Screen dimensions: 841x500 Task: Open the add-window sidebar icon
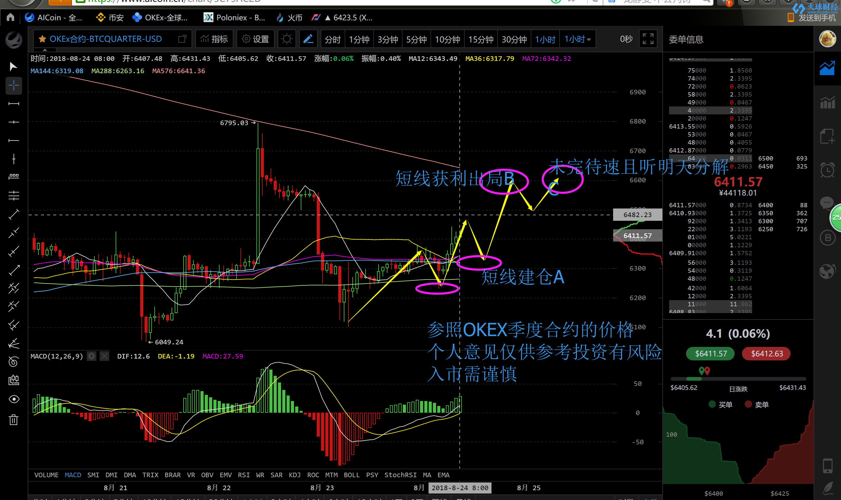click(827, 136)
